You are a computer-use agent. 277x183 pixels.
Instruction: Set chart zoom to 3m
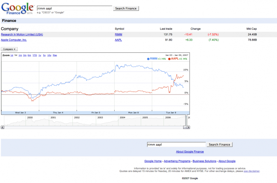[x=25, y=55]
